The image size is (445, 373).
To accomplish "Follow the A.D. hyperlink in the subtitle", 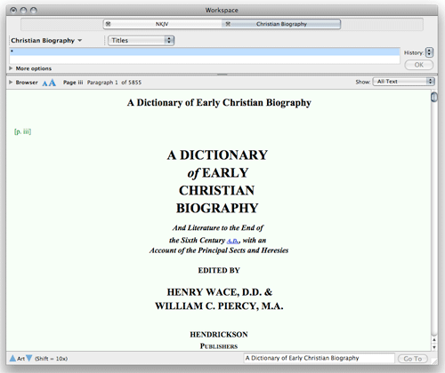I will (233, 241).
